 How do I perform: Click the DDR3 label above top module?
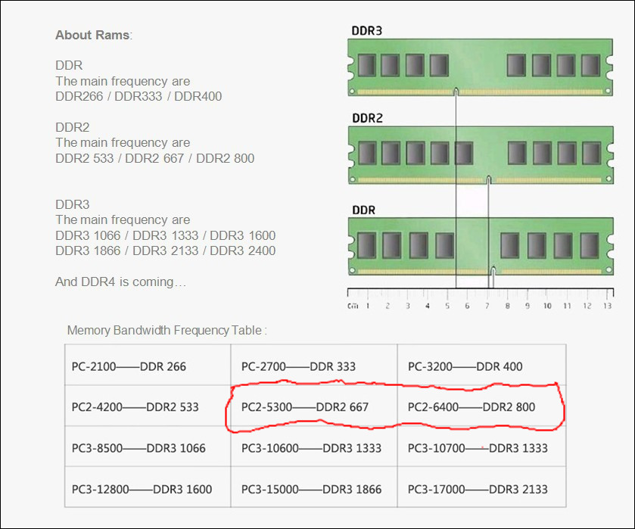(x=366, y=31)
